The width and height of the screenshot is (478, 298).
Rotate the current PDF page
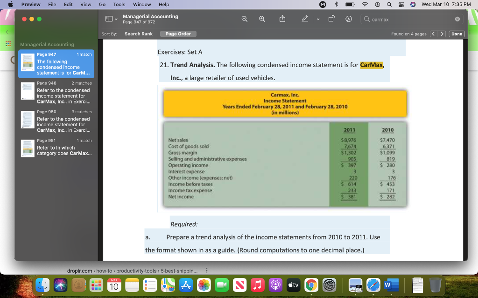[x=331, y=19]
